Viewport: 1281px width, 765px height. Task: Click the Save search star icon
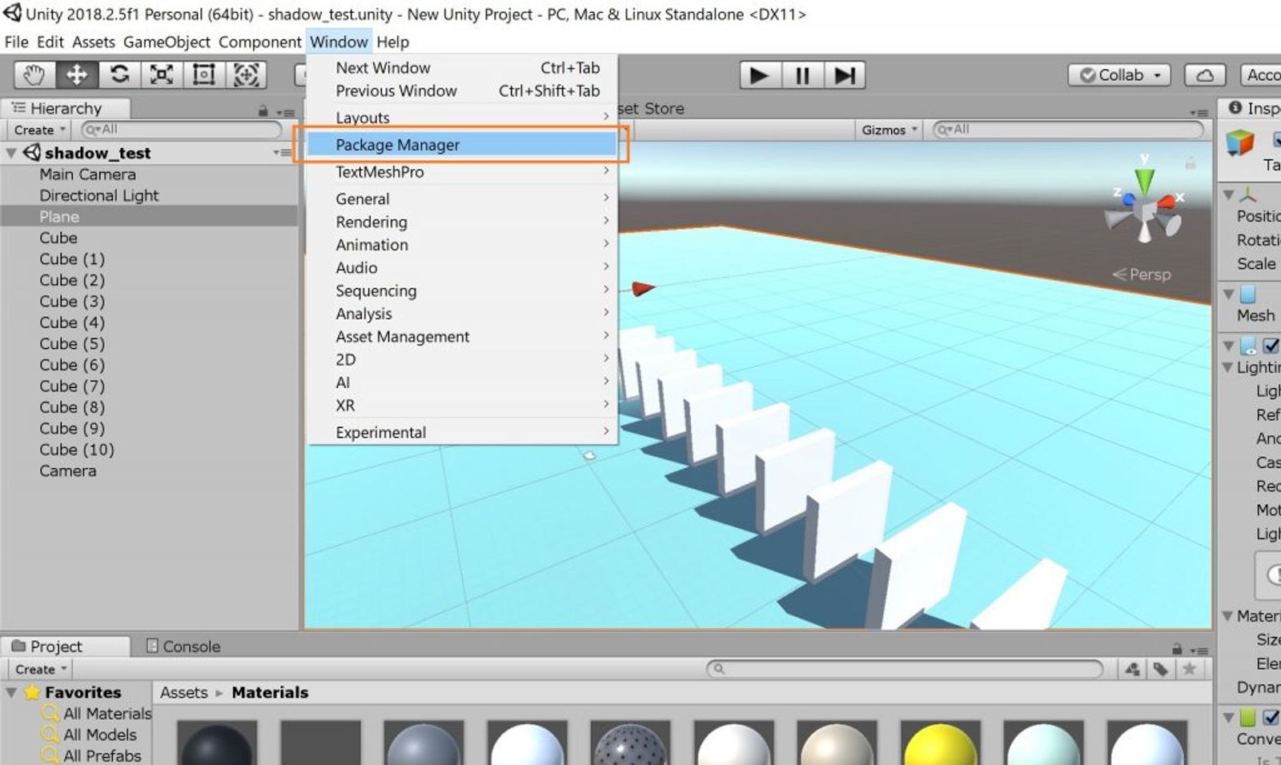click(x=1190, y=669)
